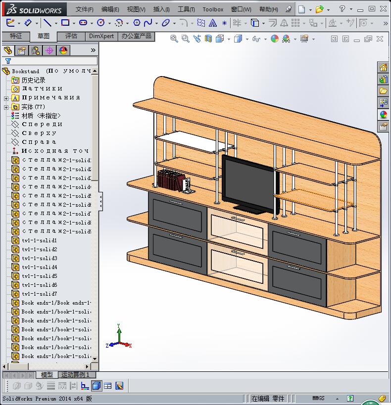Click the Edit Appearance color ball
The image size is (391, 405).
tap(274, 39)
